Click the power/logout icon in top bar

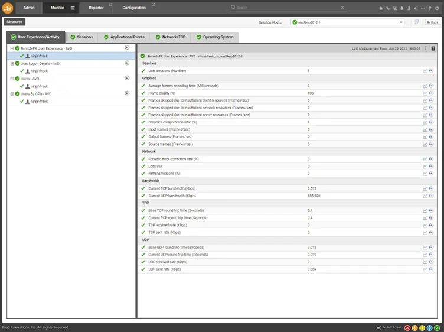pyautogui.click(x=437, y=8)
